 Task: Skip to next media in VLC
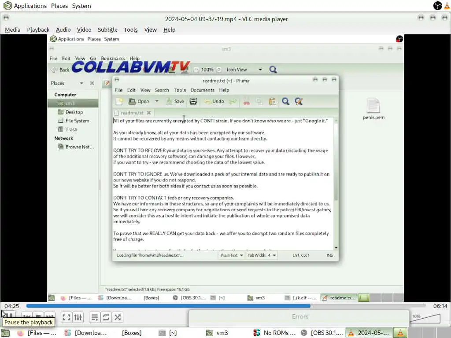coord(49,317)
